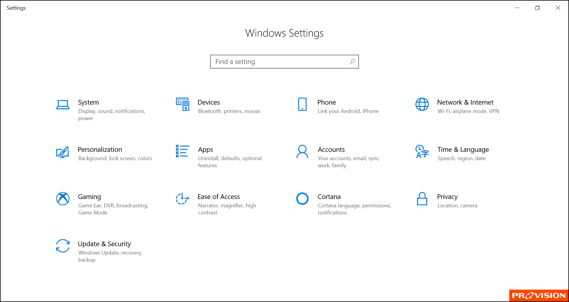The height and width of the screenshot is (302, 569).
Task: Close the Settings window
Action: click(558, 8)
